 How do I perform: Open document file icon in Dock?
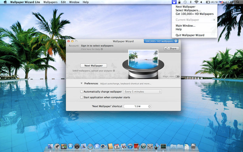pos(187,146)
